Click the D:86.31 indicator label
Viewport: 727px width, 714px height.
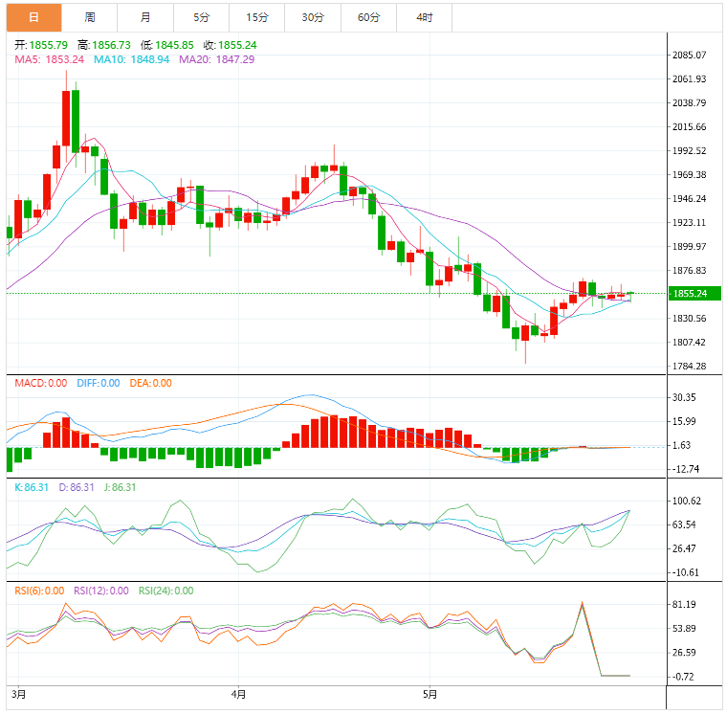[77, 487]
